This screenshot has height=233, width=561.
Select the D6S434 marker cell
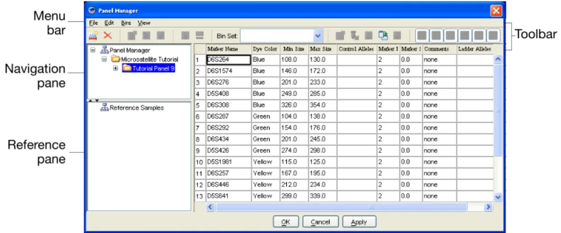click(229, 139)
